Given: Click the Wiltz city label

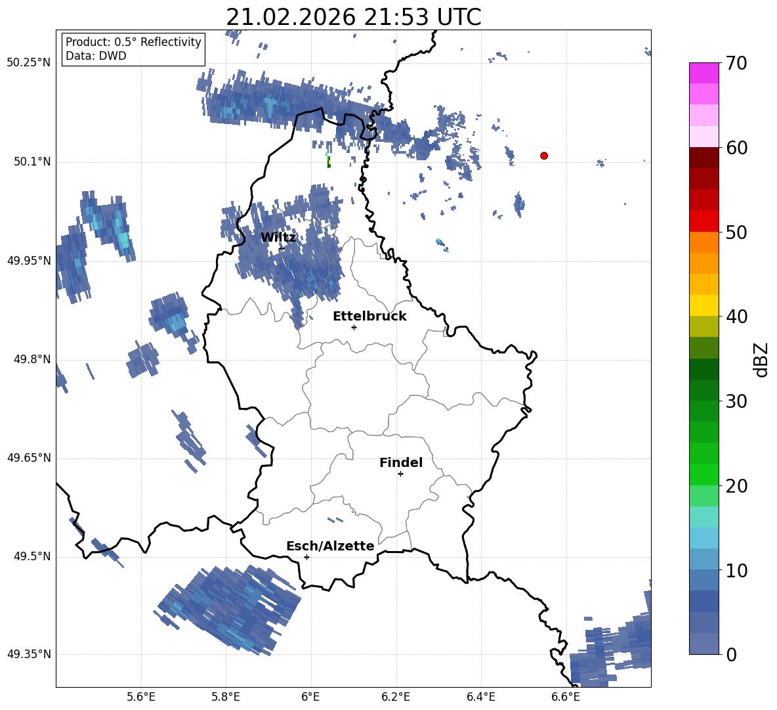Looking at the screenshot, I should click(278, 237).
